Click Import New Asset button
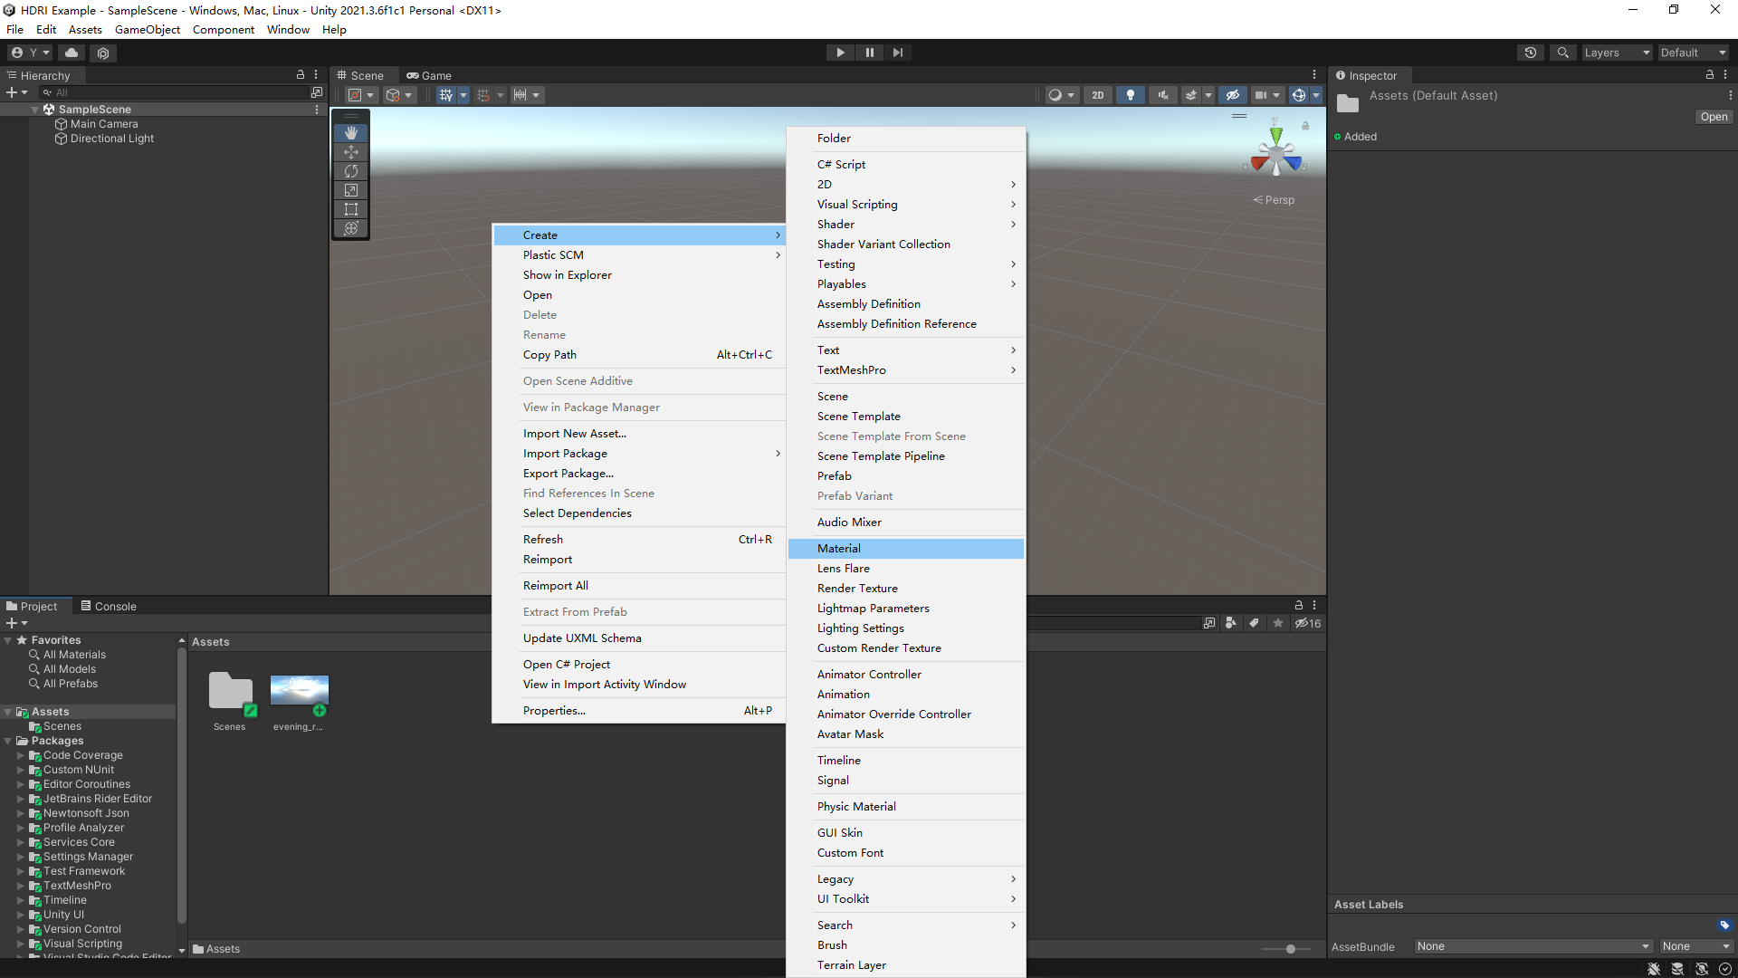Viewport: 1738px width, 978px height. coord(574,432)
